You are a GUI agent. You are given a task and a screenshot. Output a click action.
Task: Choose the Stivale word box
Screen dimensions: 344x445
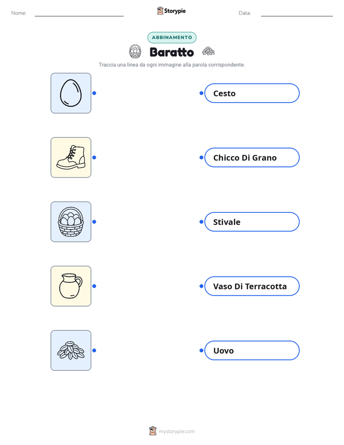pos(252,222)
